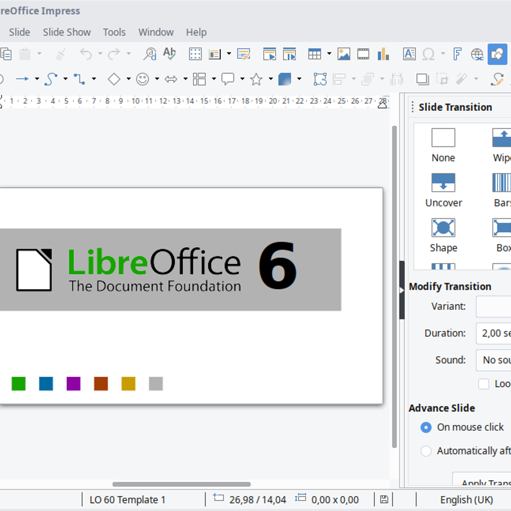Insert a chart
Screen dimensions: 511x511
click(x=383, y=54)
